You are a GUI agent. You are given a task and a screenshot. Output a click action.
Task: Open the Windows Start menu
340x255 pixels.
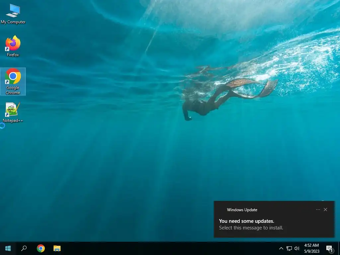8,248
